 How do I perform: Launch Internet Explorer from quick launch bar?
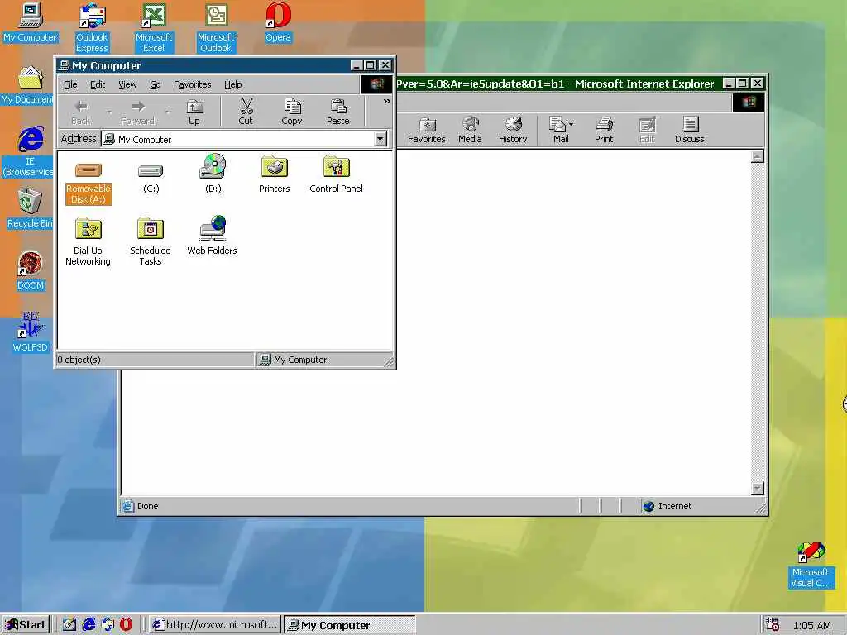89,625
